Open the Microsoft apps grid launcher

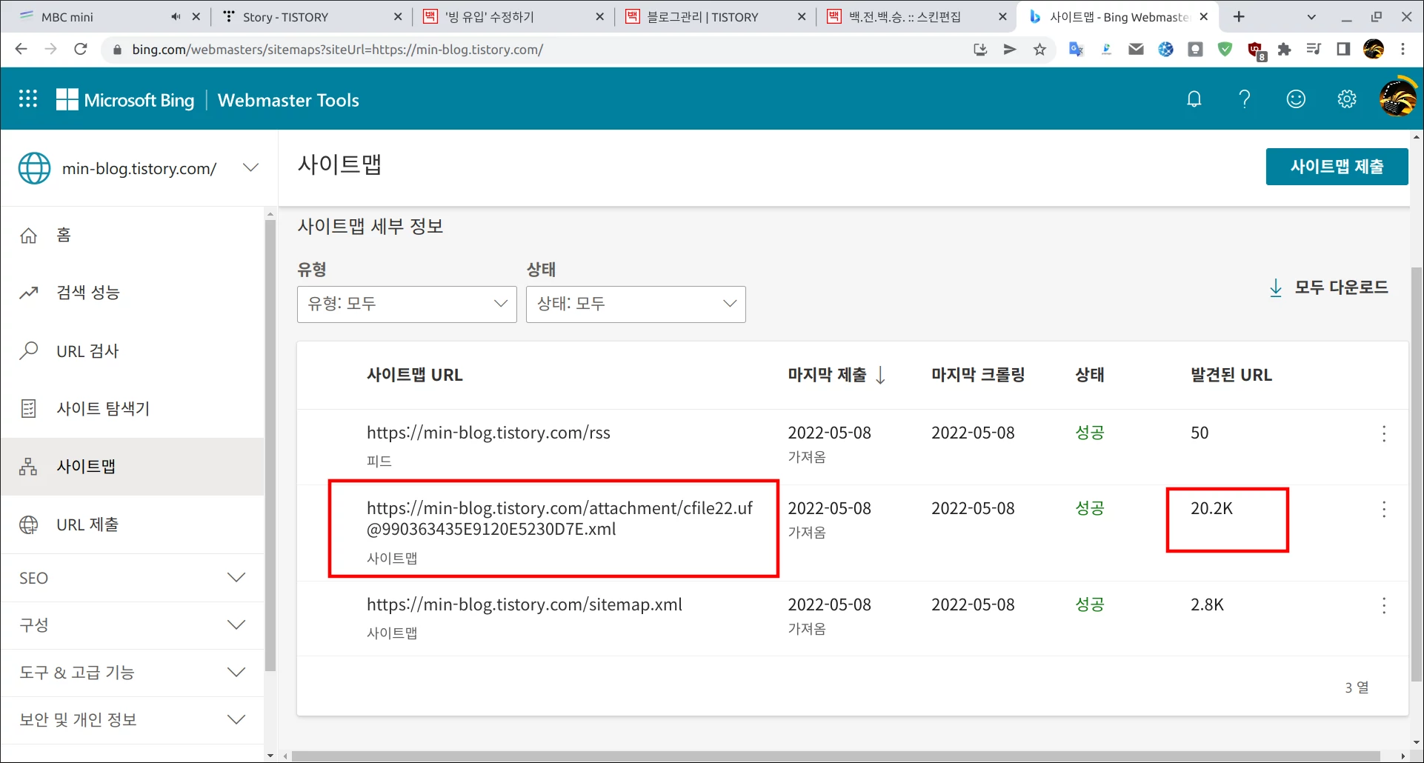coord(28,99)
